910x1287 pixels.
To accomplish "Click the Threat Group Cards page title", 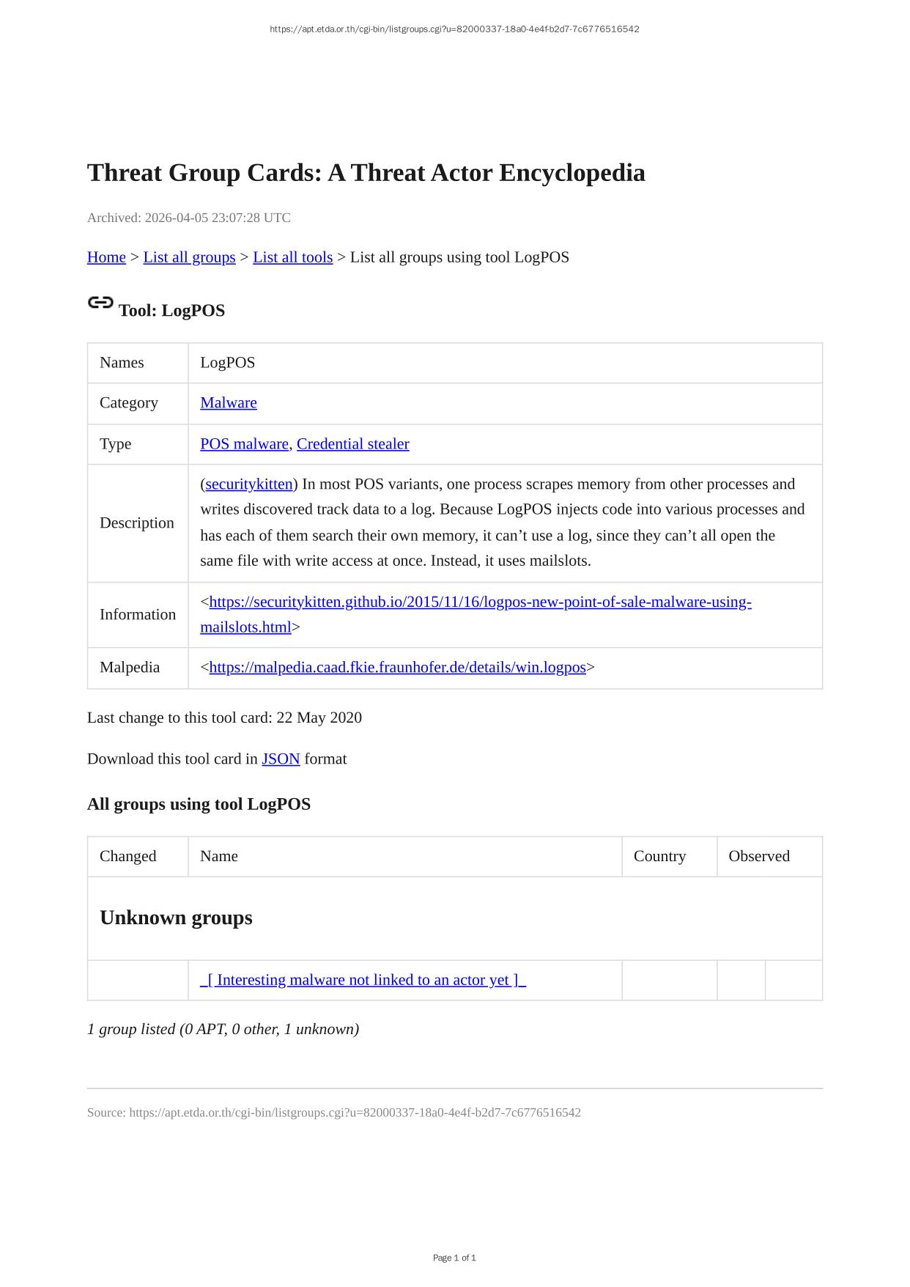I will (366, 173).
